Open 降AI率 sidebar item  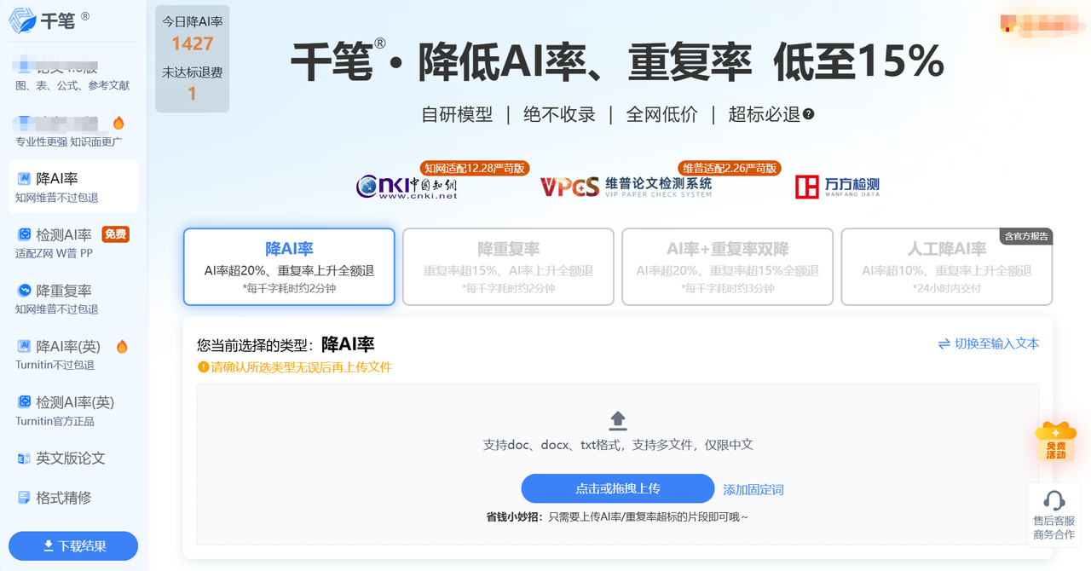[73, 187]
